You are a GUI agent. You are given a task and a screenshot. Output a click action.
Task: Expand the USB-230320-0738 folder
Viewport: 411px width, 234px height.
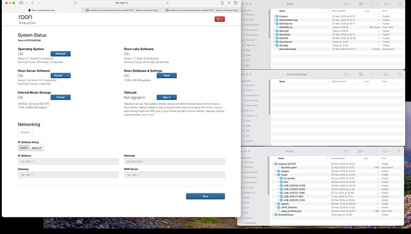(279, 186)
